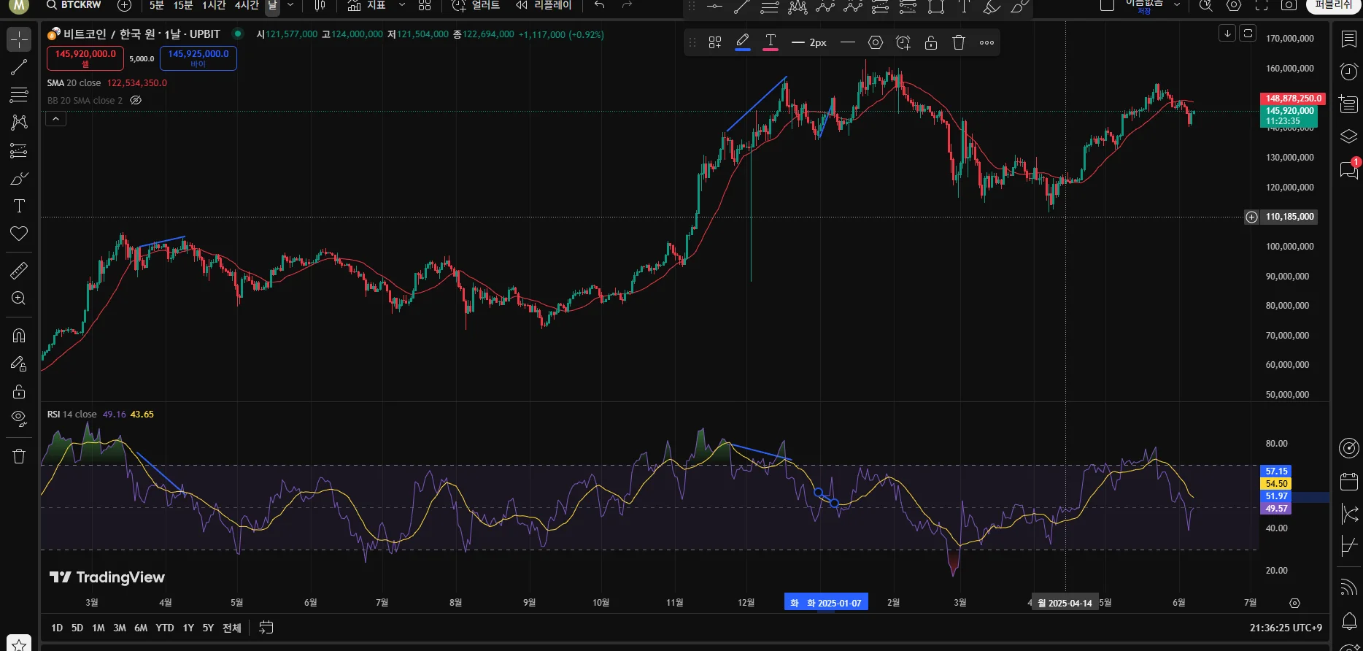Open the go-to-date calendar icon
The width and height of the screenshot is (1363, 651).
tap(266, 628)
